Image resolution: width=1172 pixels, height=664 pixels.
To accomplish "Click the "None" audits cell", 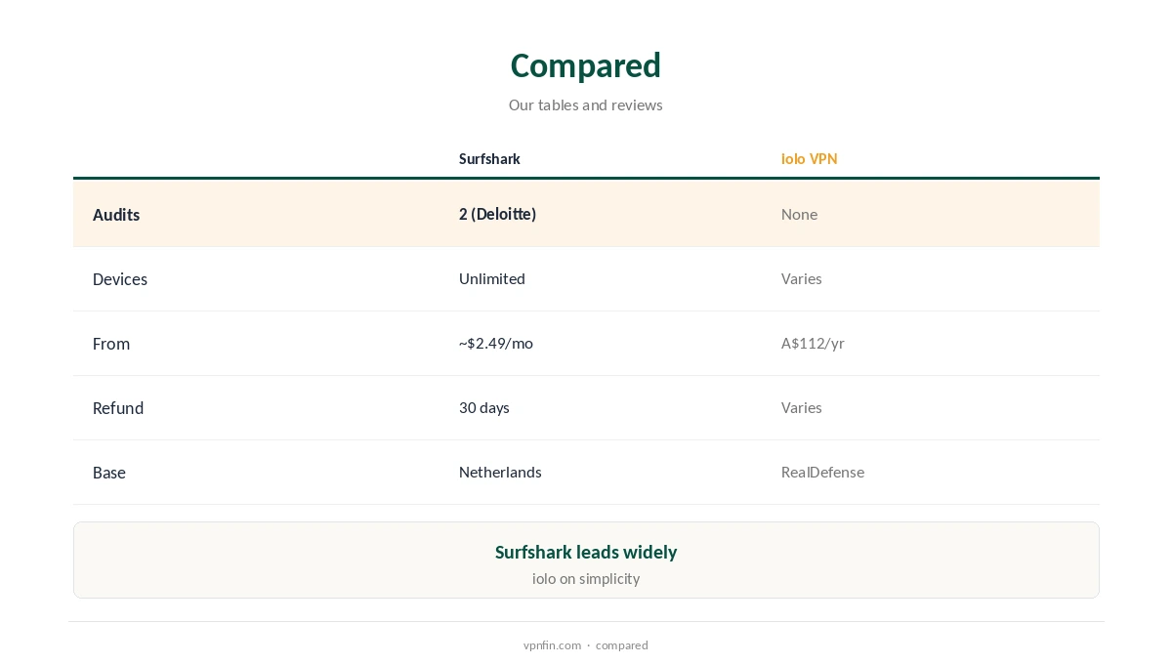I will (x=799, y=214).
